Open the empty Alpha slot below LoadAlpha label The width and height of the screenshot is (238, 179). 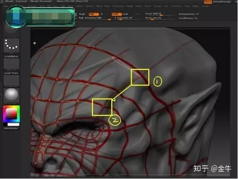pyautogui.click(x=11, y=64)
